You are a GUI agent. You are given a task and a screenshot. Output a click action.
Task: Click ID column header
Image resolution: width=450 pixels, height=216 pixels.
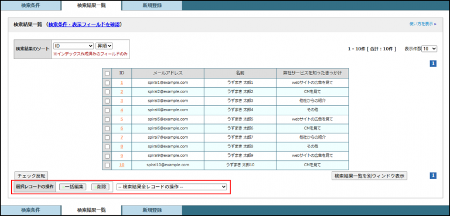click(122, 73)
